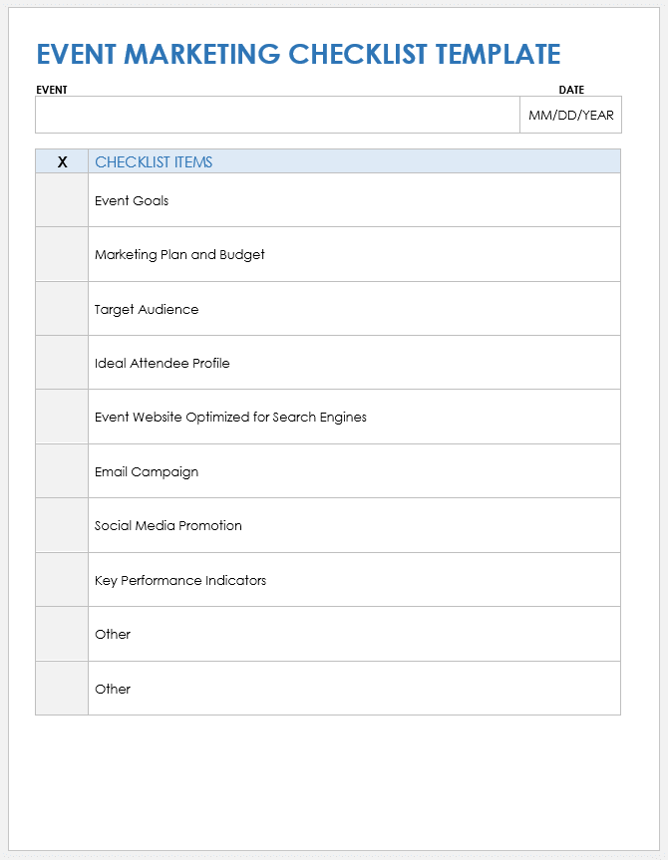Click the MM/DD/YEAR date field
668x860 pixels.
click(571, 115)
